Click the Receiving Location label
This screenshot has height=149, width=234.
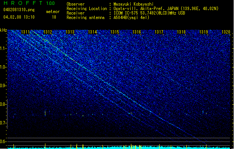coord(87,9)
